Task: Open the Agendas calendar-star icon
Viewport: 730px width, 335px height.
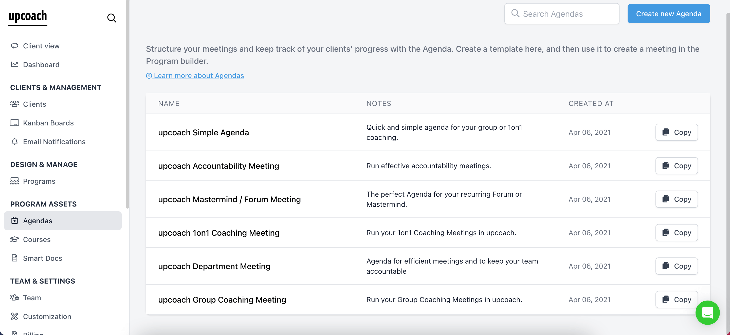Action: click(x=15, y=220)
